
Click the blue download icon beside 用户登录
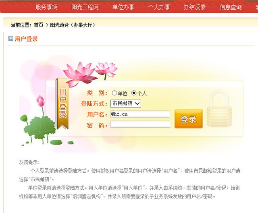[x=11, y=39]
